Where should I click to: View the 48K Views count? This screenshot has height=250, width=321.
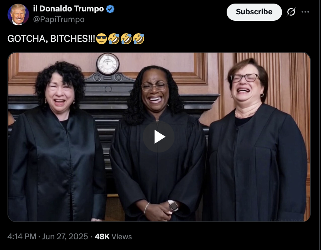click(113, 236)
